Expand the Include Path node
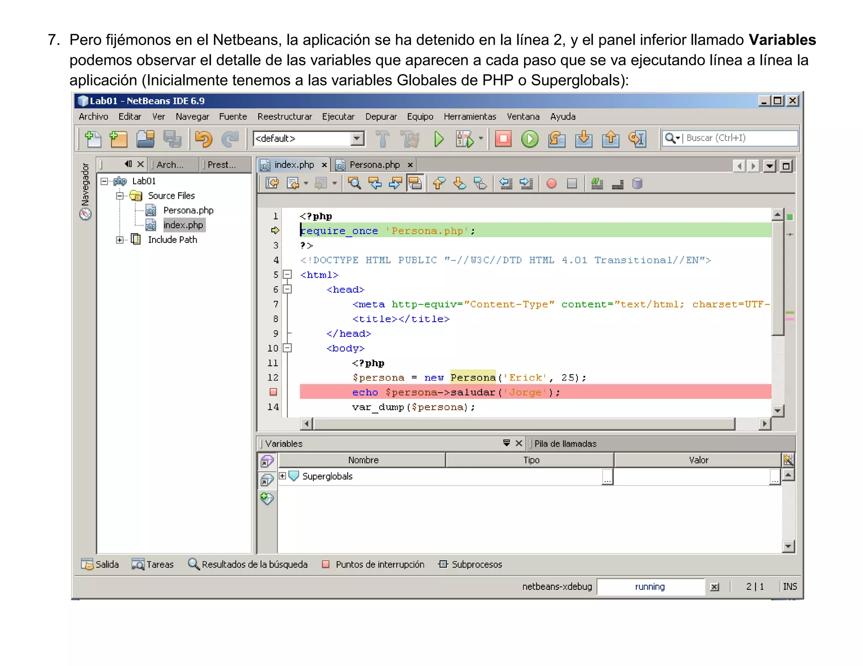Image resolution: width=863 pixels, height=666 pixels. 120,240
